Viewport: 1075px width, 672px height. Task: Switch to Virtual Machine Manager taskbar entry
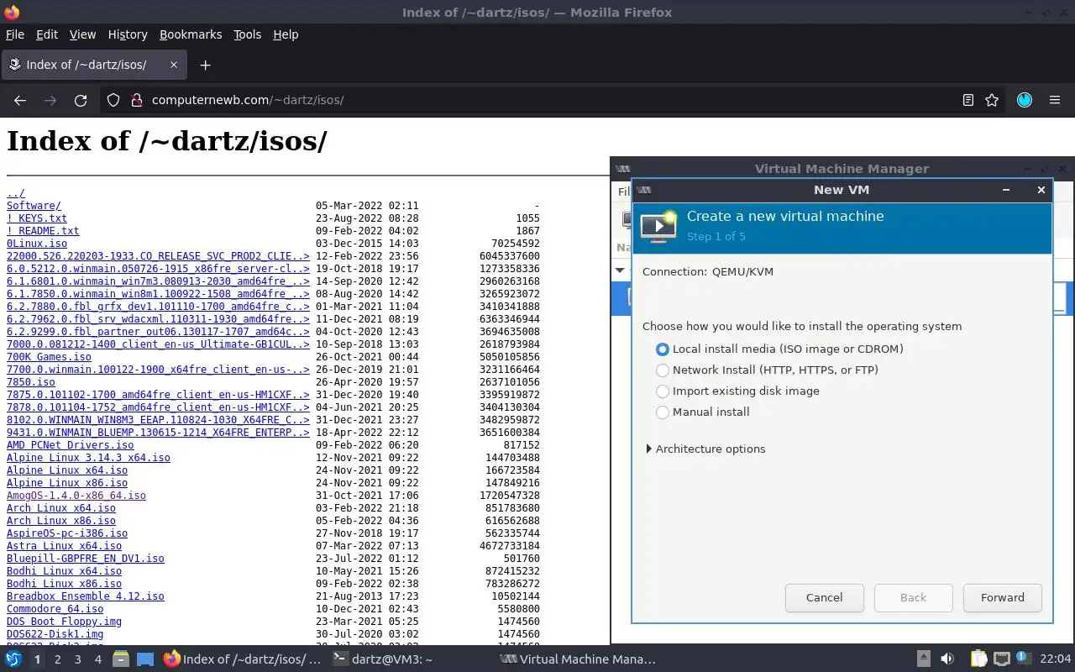point(578,659)
